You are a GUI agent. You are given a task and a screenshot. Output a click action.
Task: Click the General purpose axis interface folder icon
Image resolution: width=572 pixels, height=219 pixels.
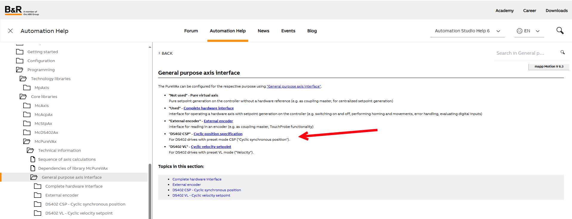click(x=34, y=177)
